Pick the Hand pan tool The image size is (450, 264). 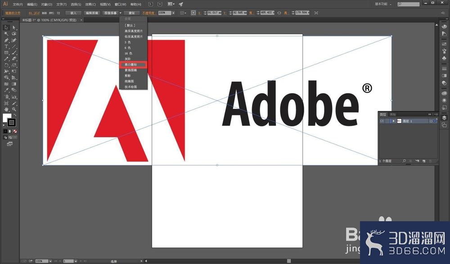pyautogui.click(x=6, y=109)
